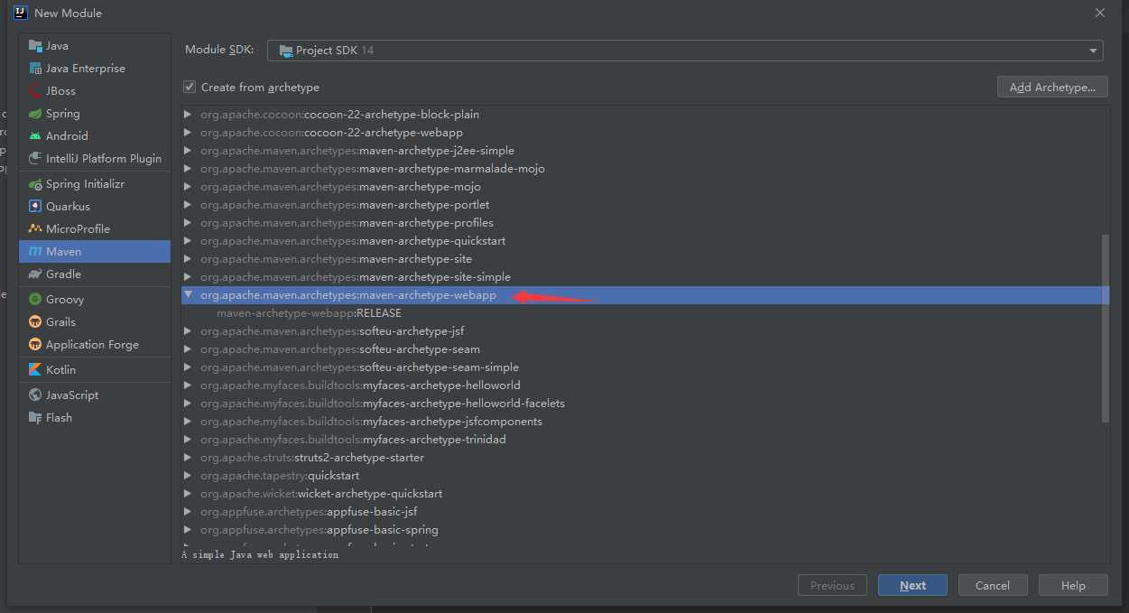Expand the appfuse-basic-jsf node
1129x613 pixels.
click(188, 512)
